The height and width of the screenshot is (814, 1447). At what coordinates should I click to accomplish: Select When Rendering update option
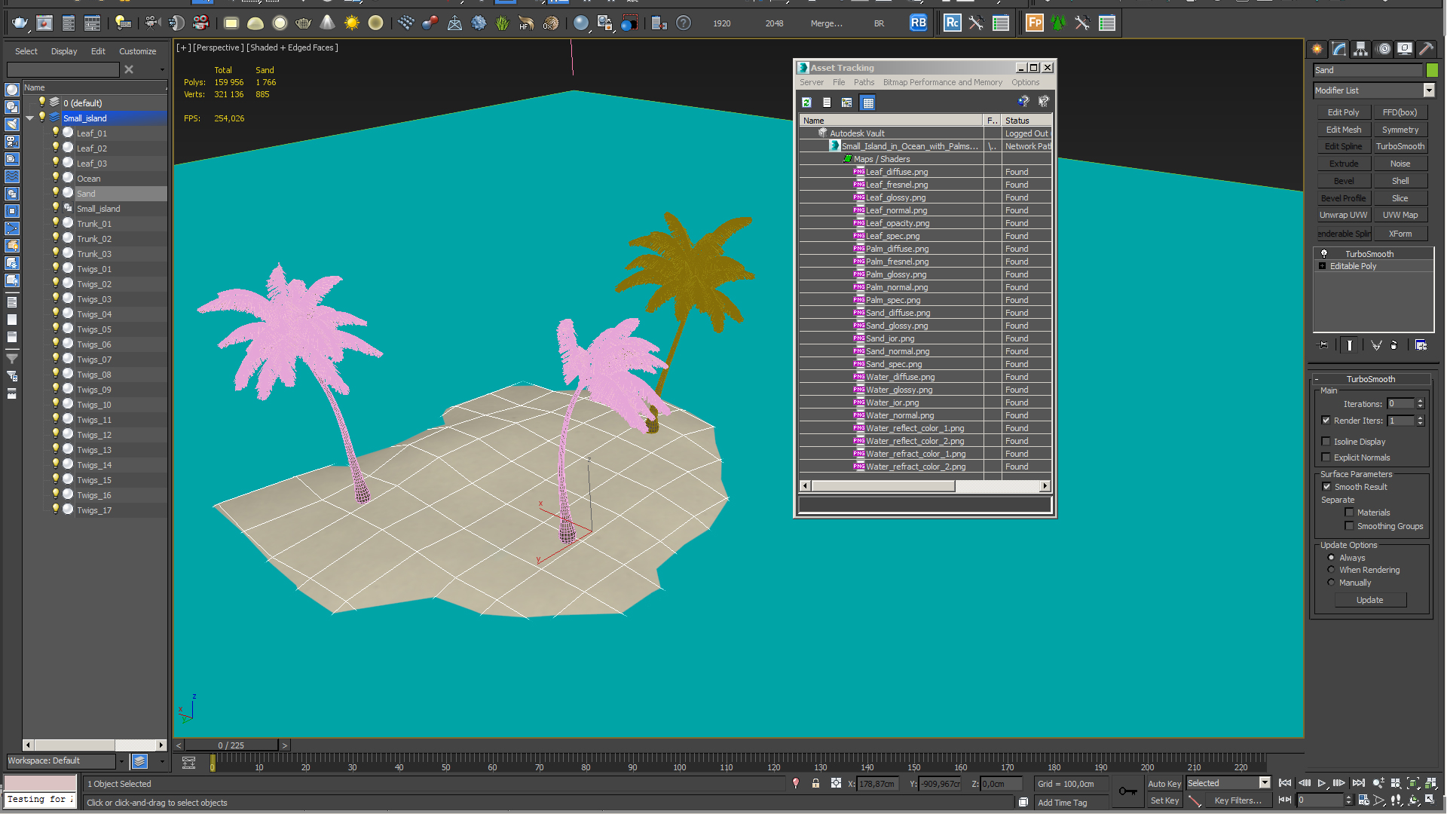coord(1331,570)
